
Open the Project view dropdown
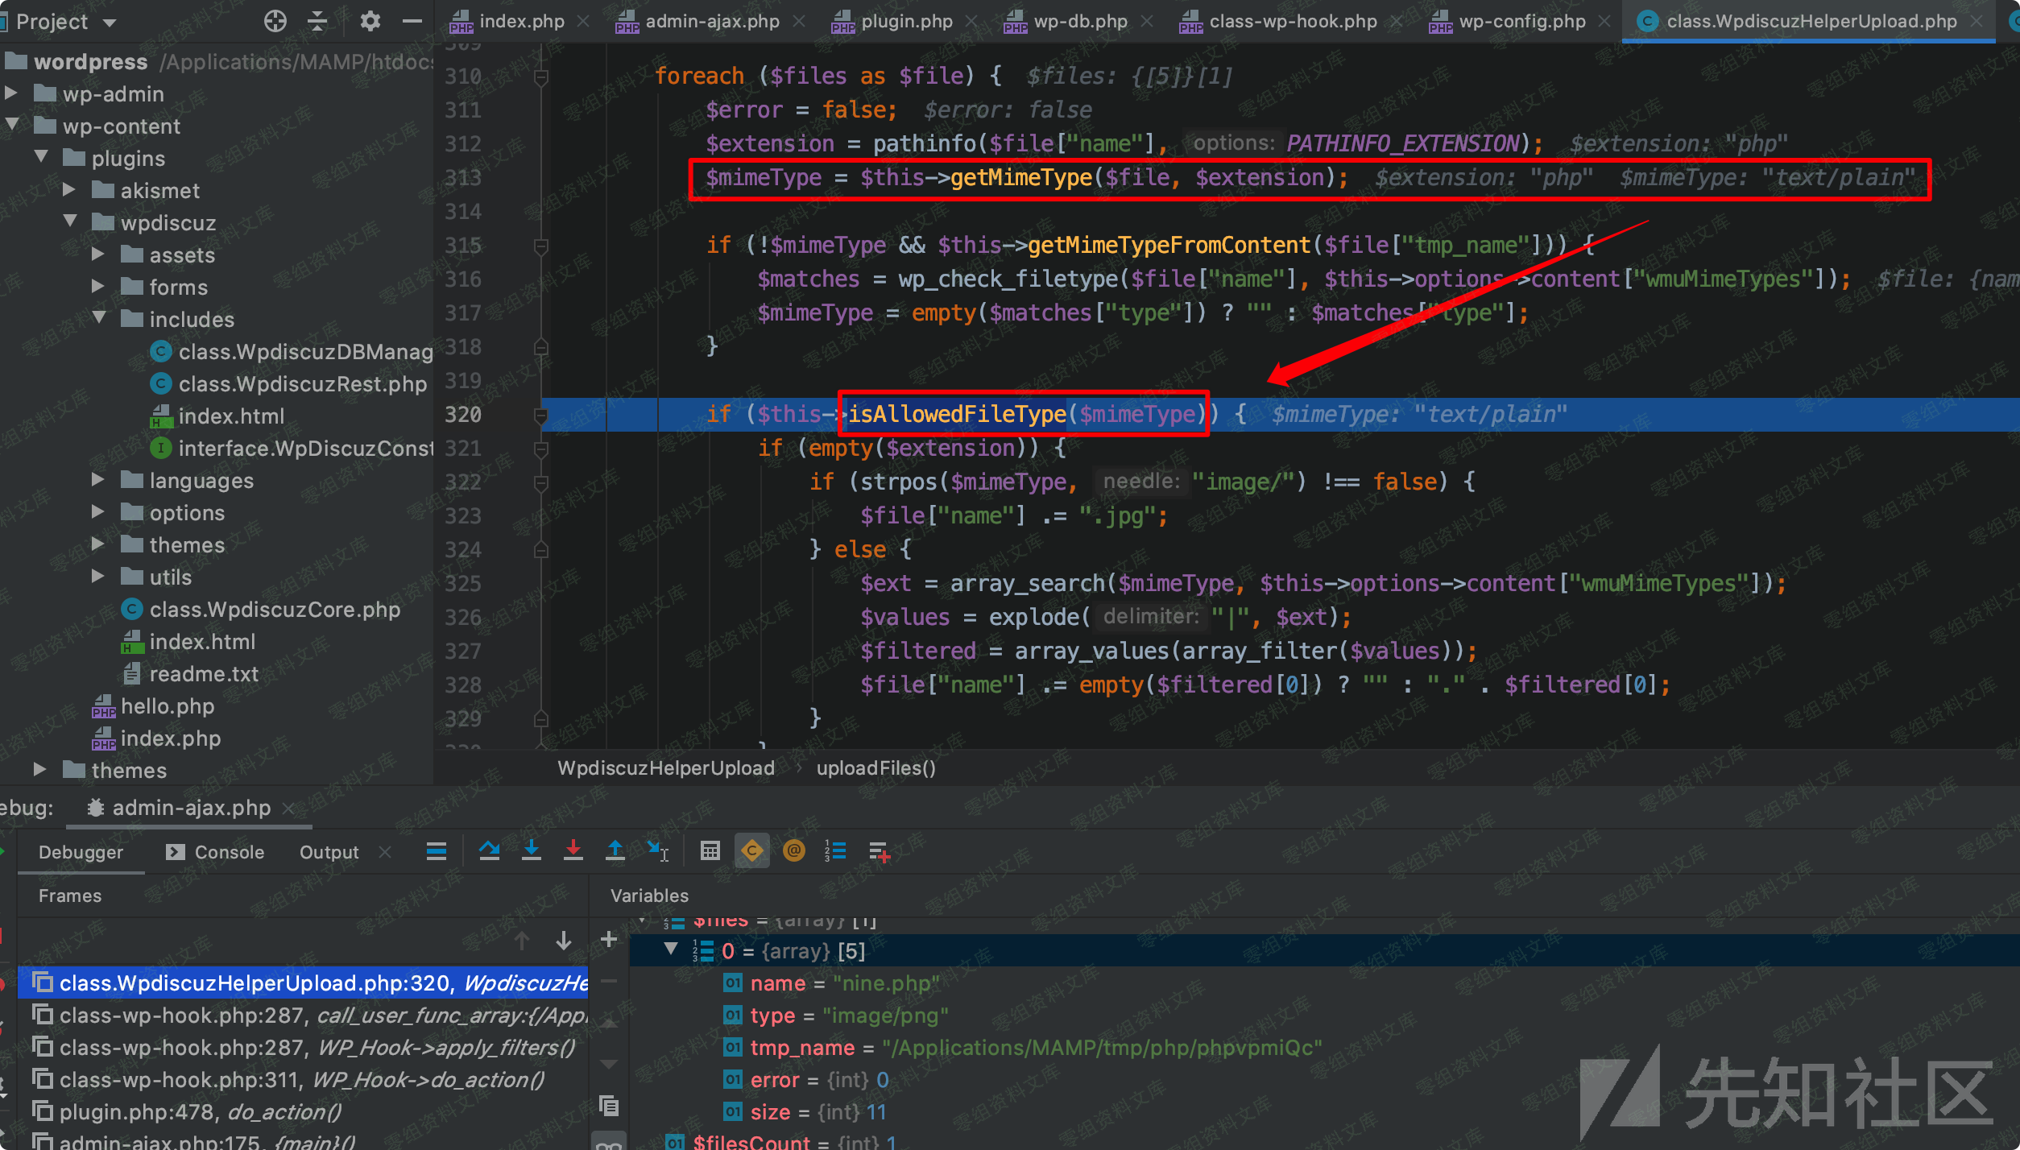pyautogui.click(x=110, y=23)
